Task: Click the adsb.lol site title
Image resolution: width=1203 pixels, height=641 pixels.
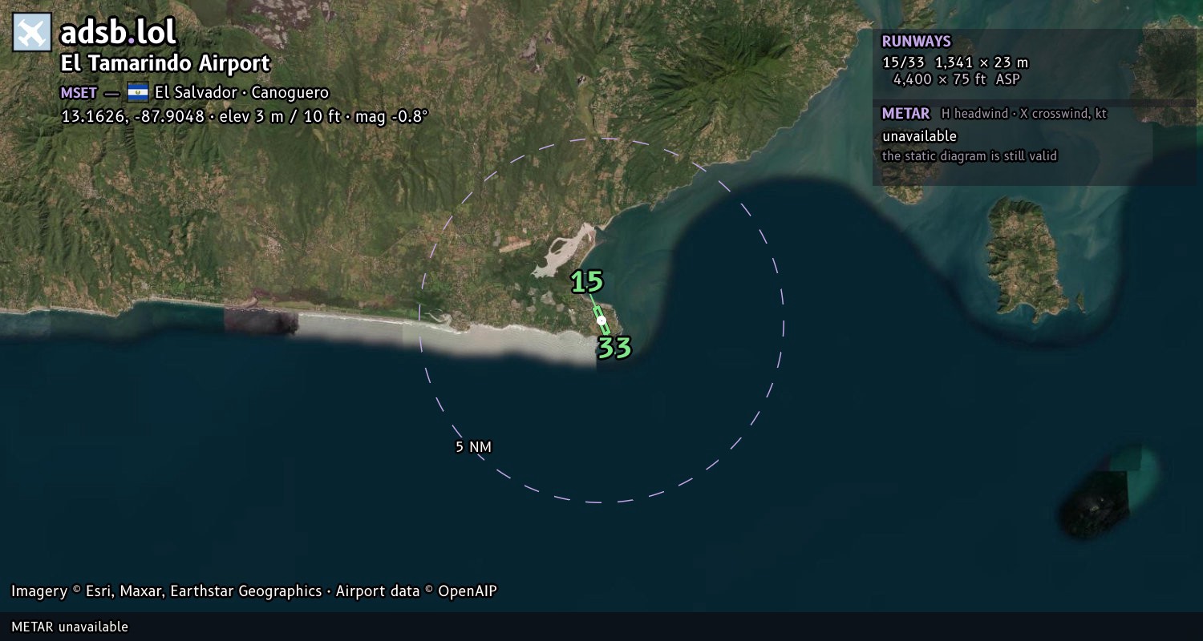Action: tap(118, 33)
